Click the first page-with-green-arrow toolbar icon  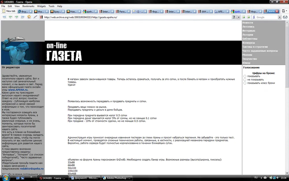coord(244,17)
